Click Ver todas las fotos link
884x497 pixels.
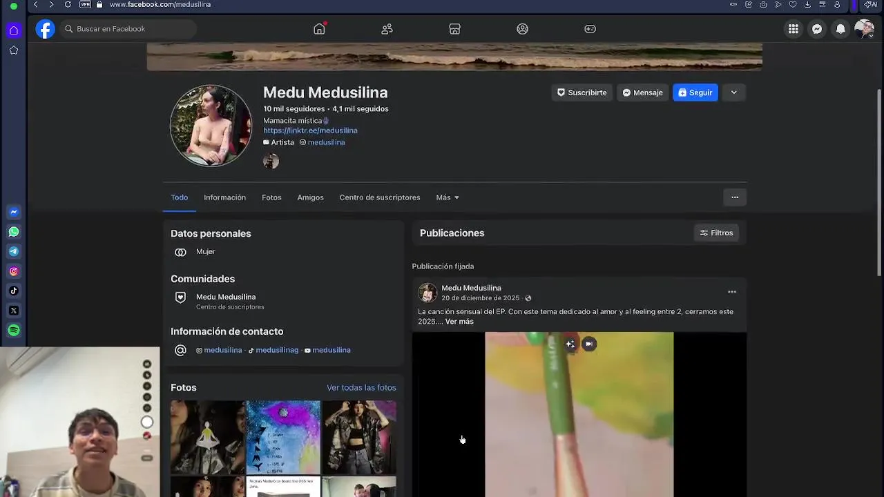pos(361,388)
